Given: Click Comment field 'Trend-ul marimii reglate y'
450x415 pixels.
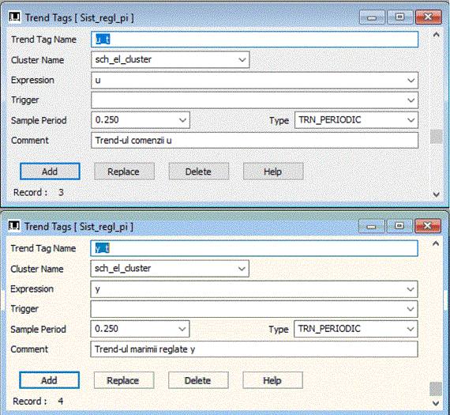Looking at the screenshot, I should pos(254,349).
